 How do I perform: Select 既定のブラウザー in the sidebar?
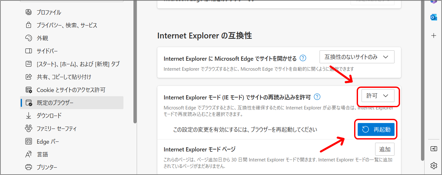click(x=72, y=103)
